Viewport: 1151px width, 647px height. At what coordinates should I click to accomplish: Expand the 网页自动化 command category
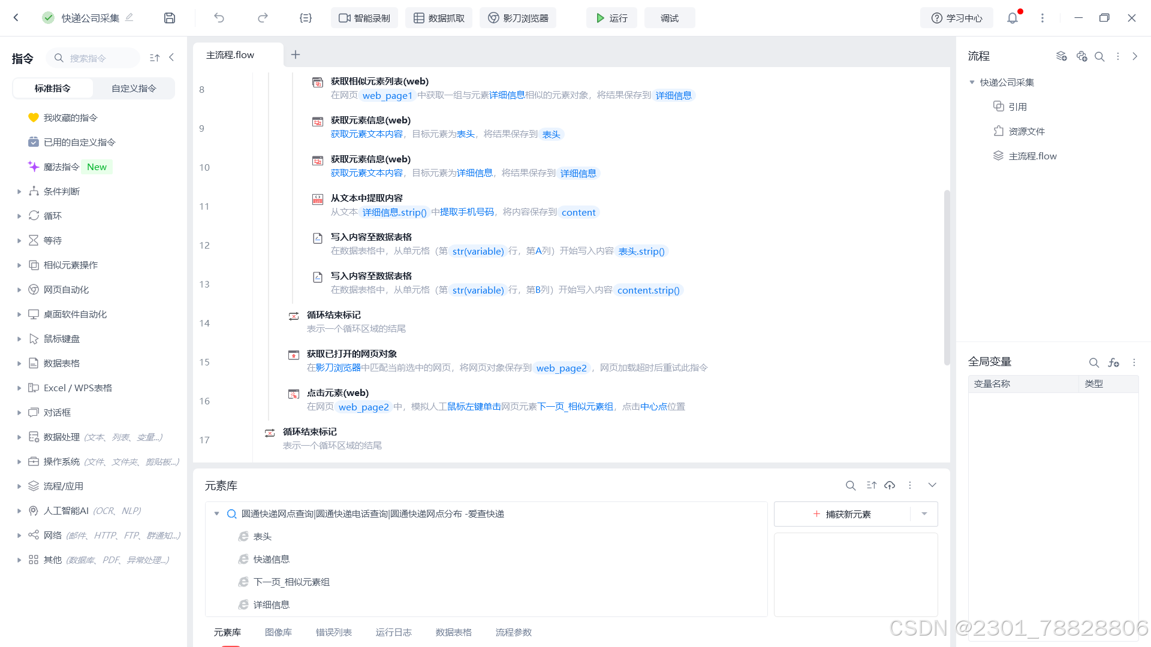[x=19, y=290]
